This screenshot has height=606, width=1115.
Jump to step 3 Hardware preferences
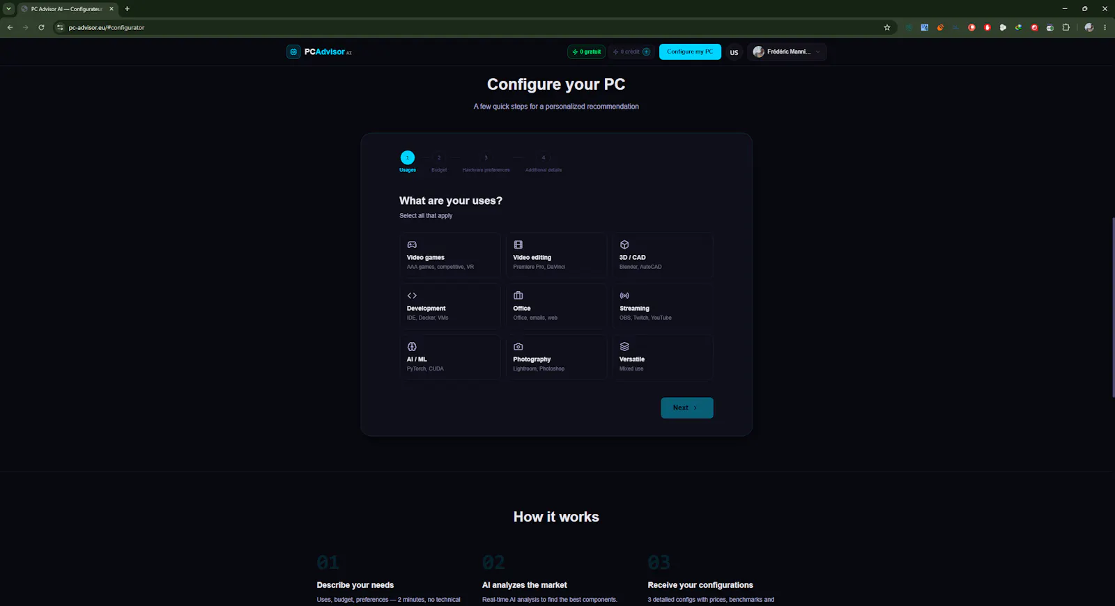pos(486,161)
